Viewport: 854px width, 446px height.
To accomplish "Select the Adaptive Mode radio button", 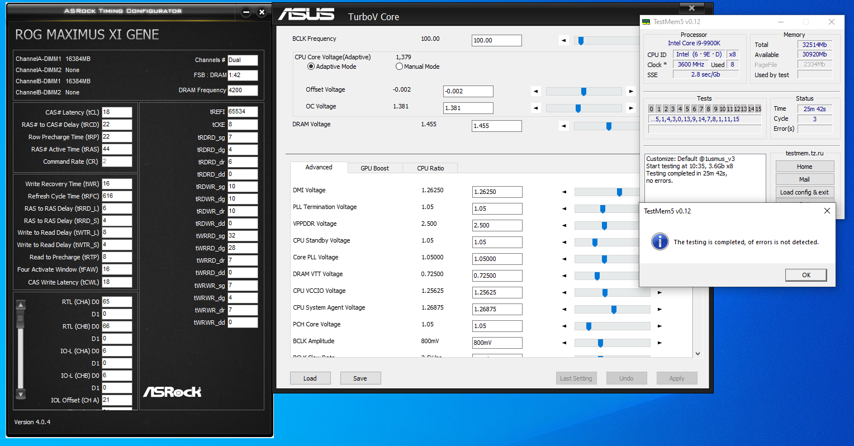I will 311,67.
